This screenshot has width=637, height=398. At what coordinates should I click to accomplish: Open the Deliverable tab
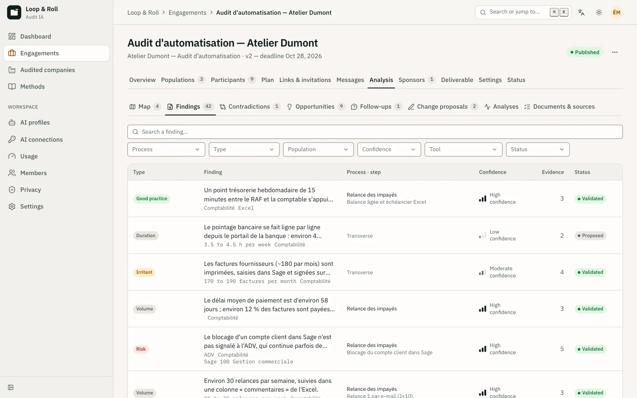point(457,80)
